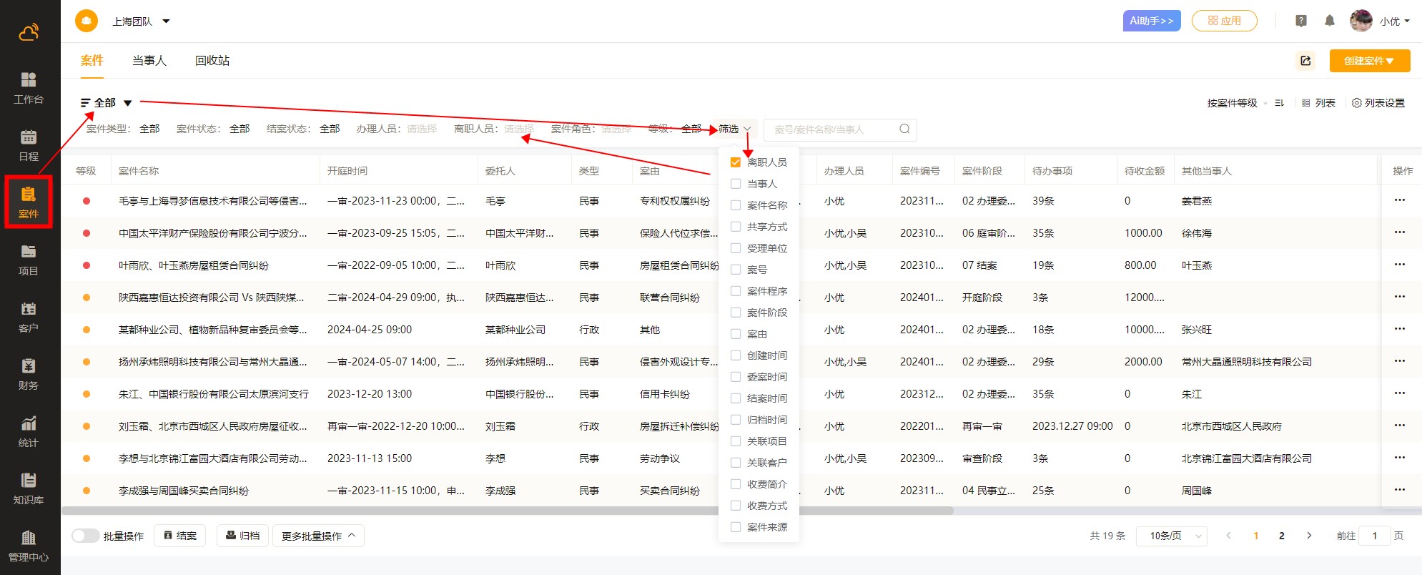Open the 工作台 workbench sidebar icon
Viewport: 1422px width, 575px height.
[x=29, y=87]
